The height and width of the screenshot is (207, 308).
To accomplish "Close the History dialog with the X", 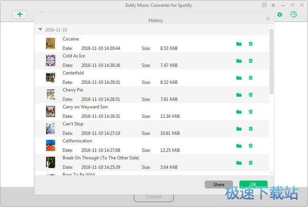I will [268, 19].
